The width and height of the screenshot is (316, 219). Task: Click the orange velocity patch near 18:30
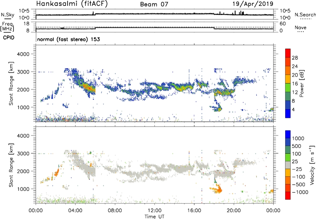[218, 190]
